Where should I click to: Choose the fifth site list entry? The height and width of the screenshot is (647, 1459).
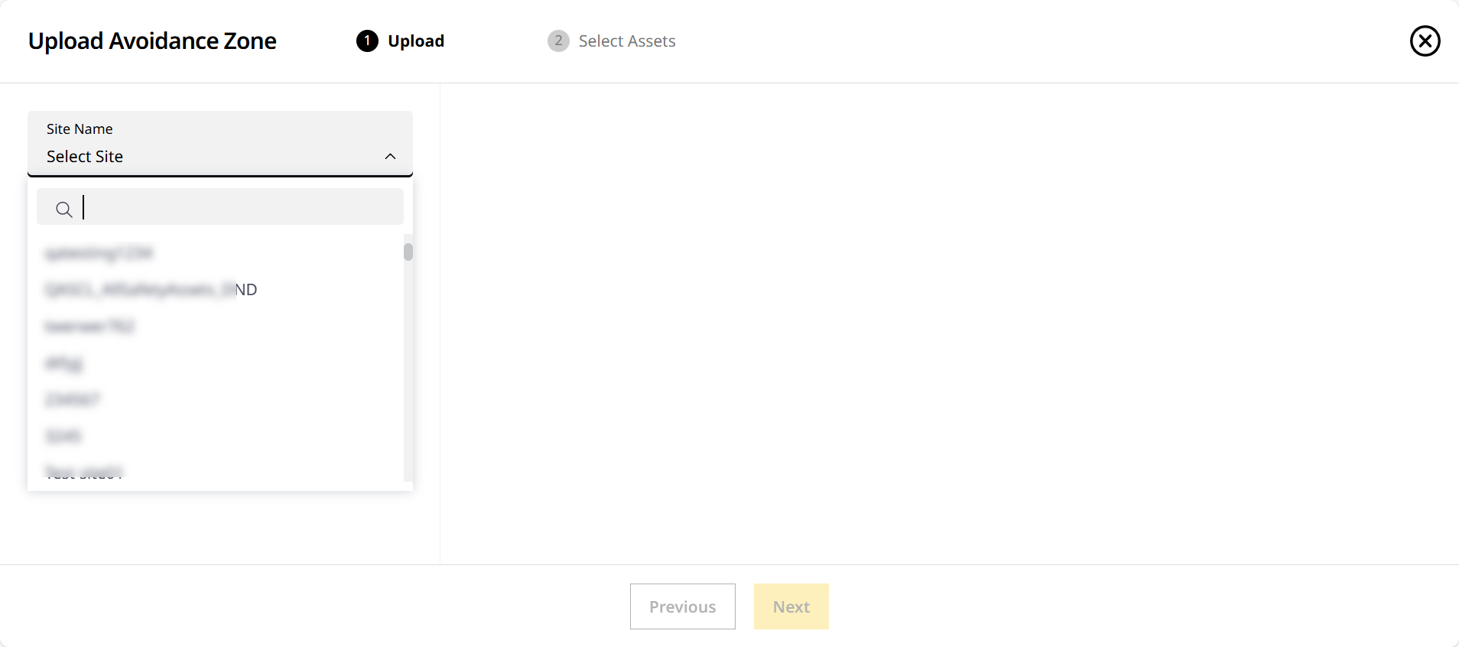tap(73, 399)
